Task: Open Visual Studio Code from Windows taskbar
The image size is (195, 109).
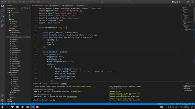Action: tap(33, 107)
